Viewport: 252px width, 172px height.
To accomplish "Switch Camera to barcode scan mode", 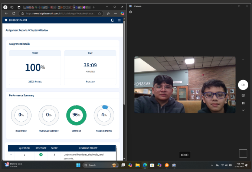I will [243, 103].
